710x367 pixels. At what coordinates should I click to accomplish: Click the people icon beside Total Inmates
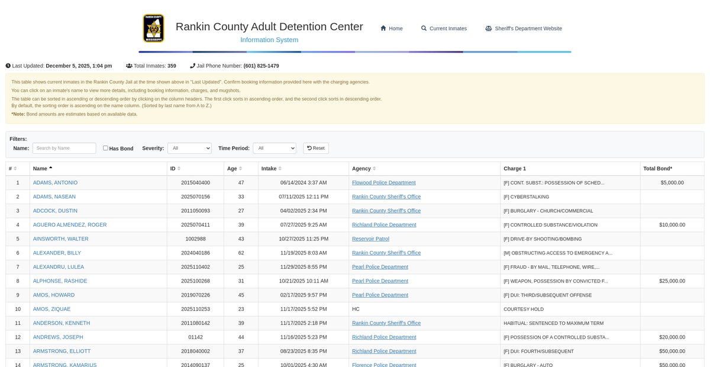pos(129,66)
